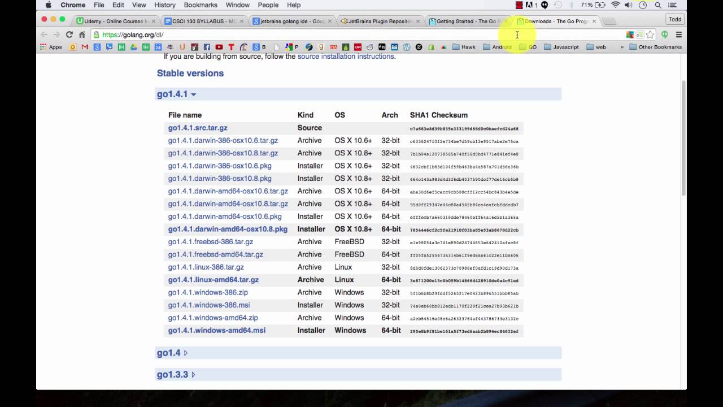Close the jetbrains golang ide tab
This screenshot has height=407, width=723.
(x=330, y=21)
